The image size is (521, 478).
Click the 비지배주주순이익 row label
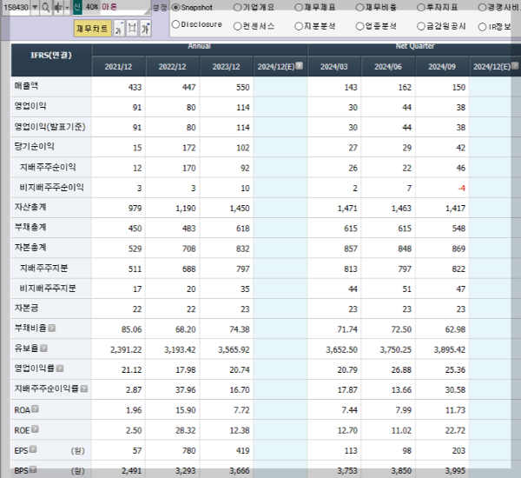[52, 187]
